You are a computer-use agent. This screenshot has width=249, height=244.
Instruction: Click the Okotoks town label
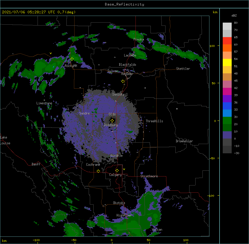point(119,203)
